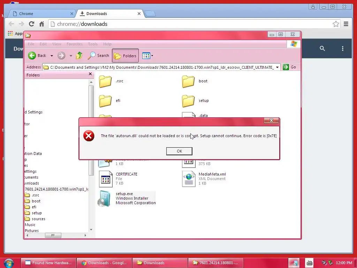
Task: Open the Chrome hamburger menu
Action: tap(346, 24)
